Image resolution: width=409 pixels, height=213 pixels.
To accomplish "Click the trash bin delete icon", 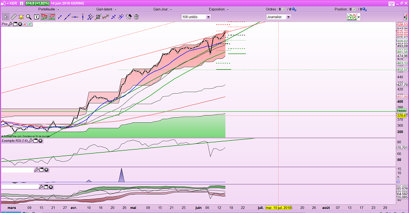I will tap(136, 17).
